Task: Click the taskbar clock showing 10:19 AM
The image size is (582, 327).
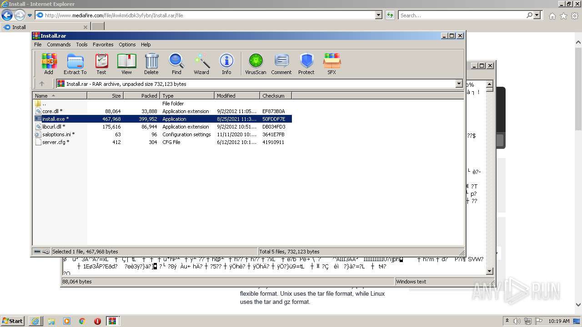Action: [x=559, y=321]
